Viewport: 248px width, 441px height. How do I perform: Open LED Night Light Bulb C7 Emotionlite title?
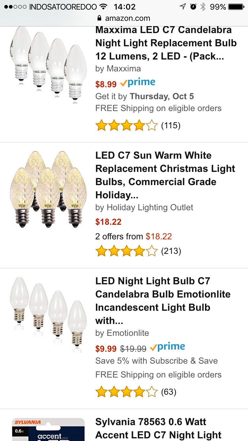pyautogui.click(x=163, y=301)
